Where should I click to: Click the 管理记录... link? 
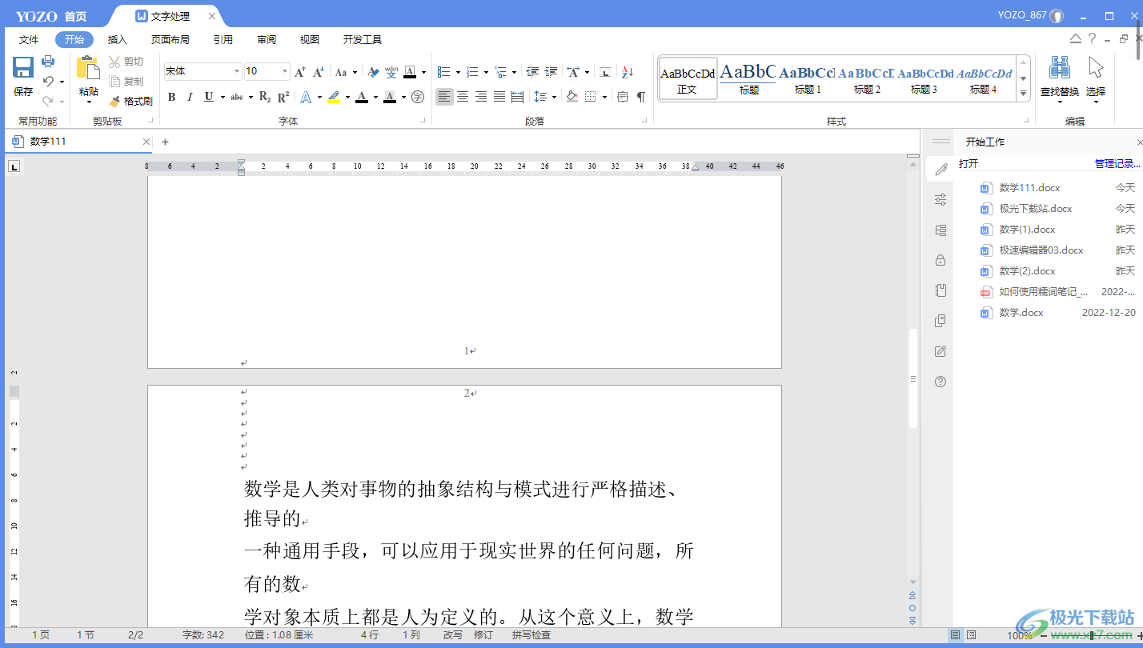click(x=1117, y=163)
